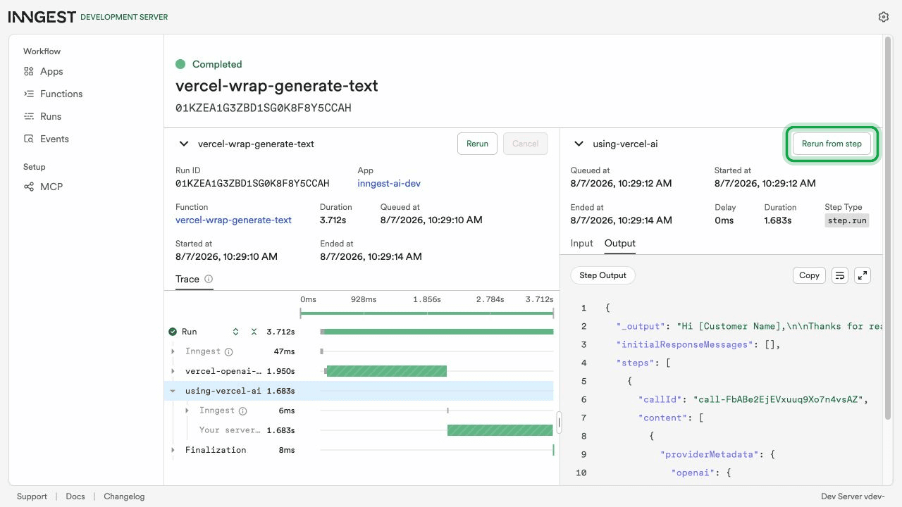Click the trace timeline range bar

point(427,313)
